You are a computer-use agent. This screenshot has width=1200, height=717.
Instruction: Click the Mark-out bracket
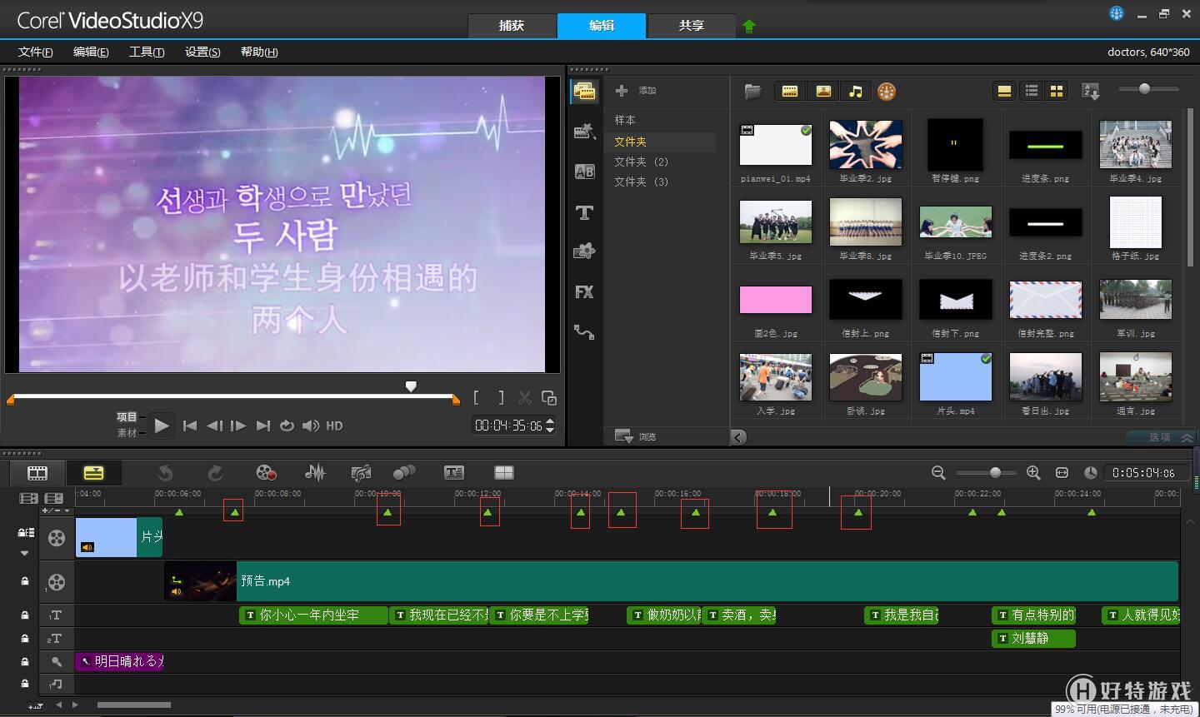(501, 398)
